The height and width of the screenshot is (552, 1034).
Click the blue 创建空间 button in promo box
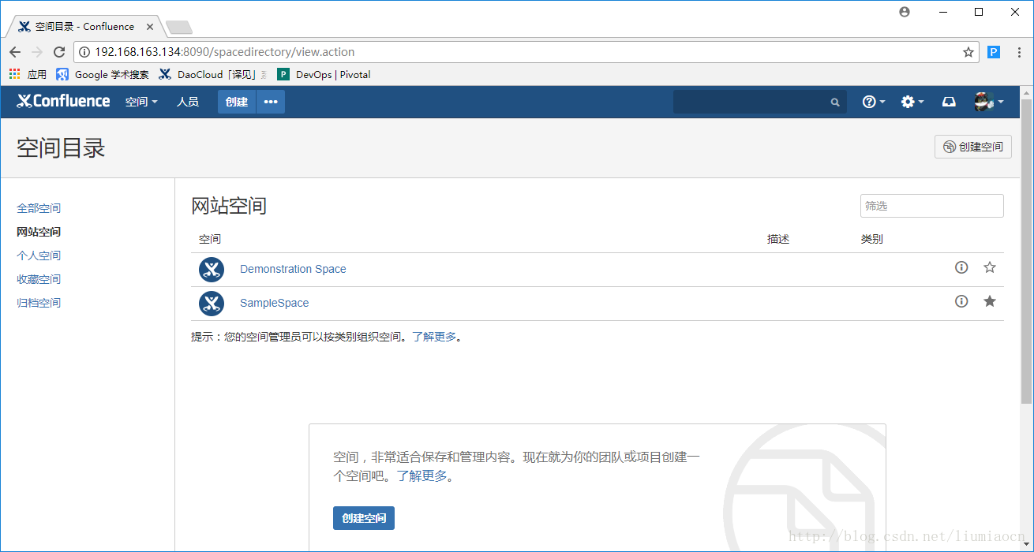pos(364,518)
